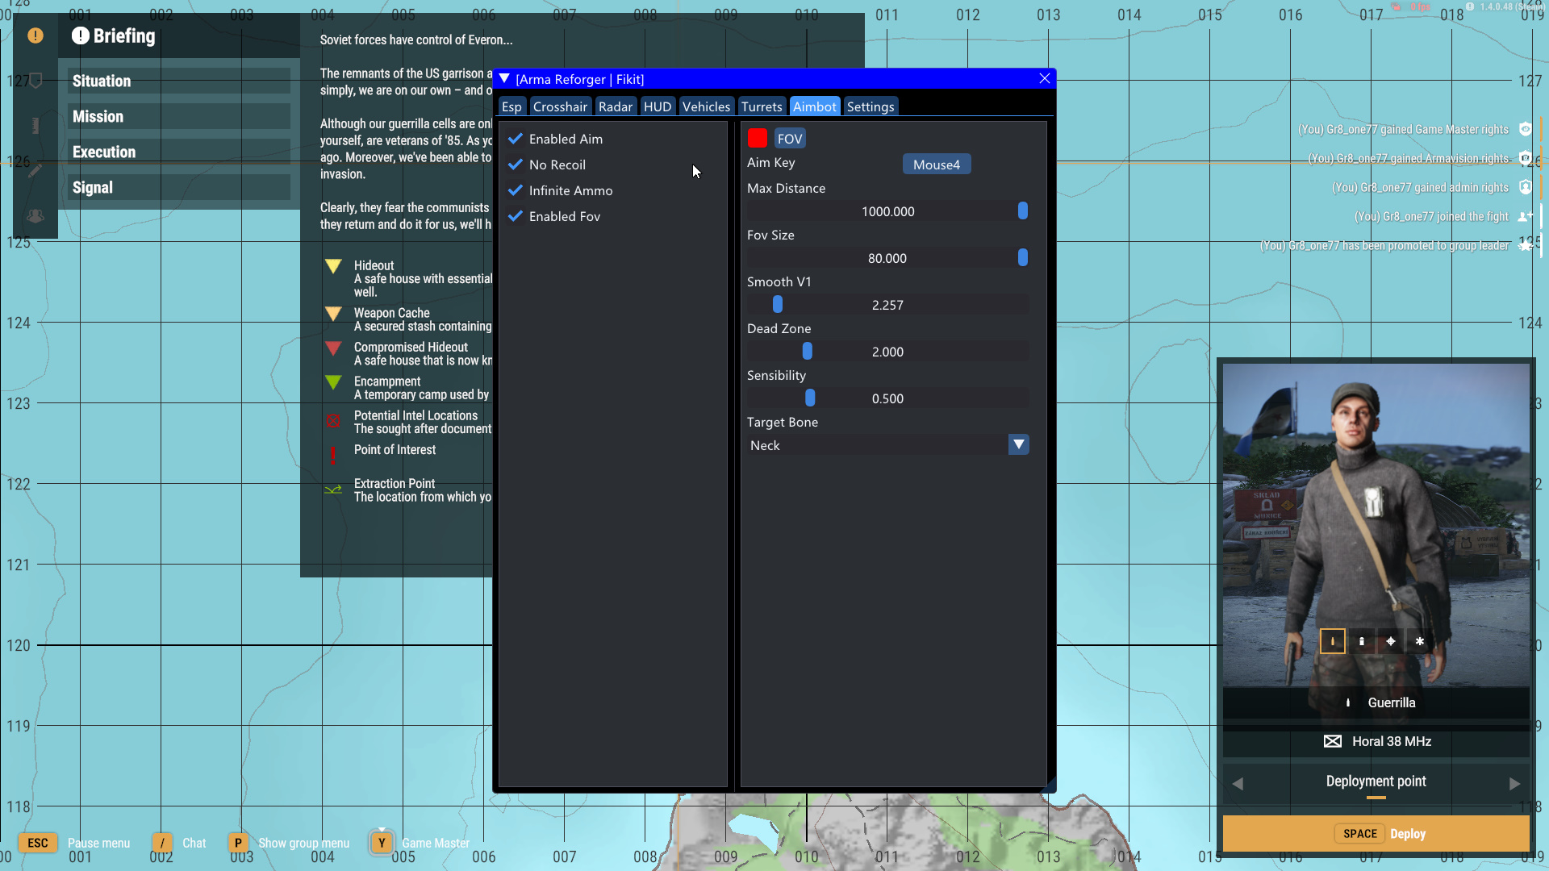Go to next deployment point arrow

pyautogui.click(x=1514, y=783)
